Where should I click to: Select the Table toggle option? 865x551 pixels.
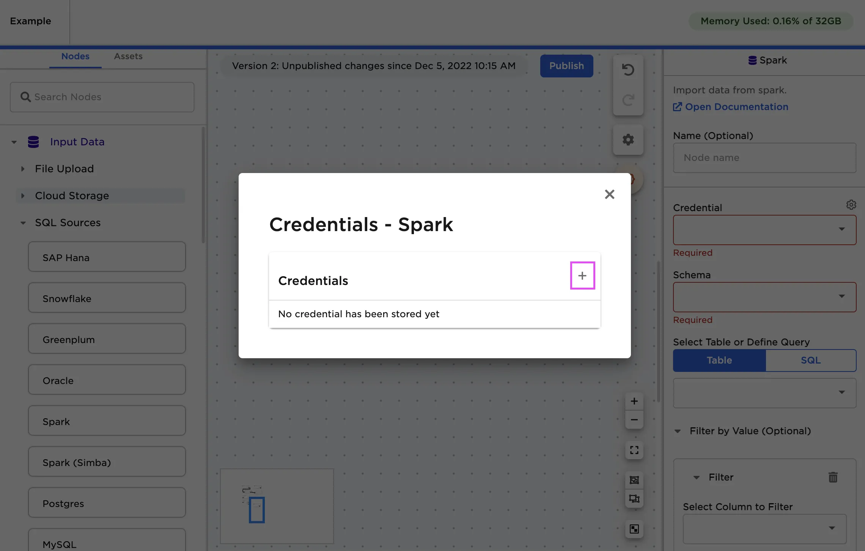719,360
